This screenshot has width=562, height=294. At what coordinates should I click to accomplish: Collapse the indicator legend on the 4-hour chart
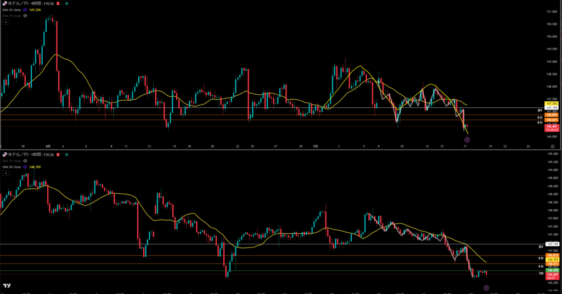[x=5, y=22]
